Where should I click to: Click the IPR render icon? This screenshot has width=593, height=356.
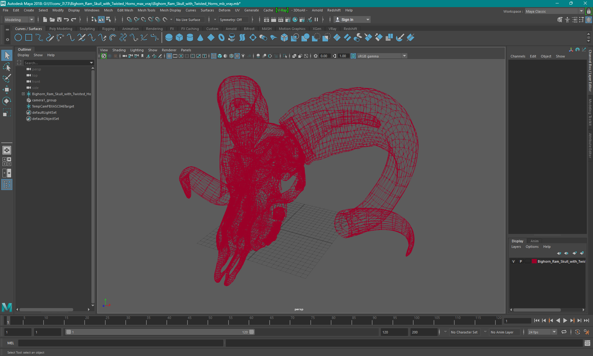click(281, 19)
